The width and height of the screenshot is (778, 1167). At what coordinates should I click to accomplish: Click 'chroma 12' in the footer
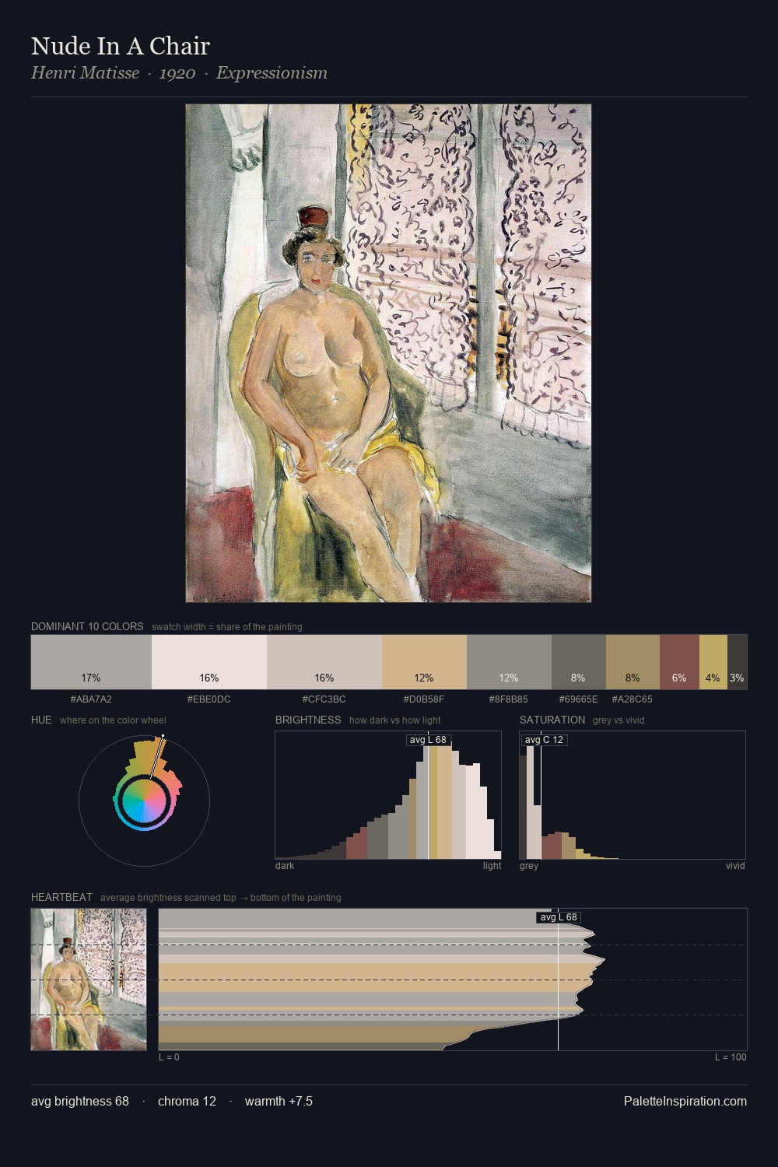click(187, 1101)
